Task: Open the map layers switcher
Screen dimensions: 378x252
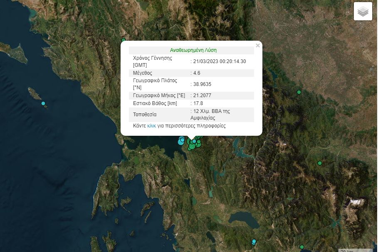Action: (363, 11)
